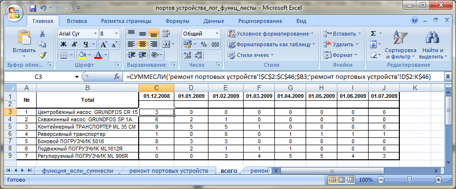Switch to Разметка страницы tab
Viewport: 456px width, 189px height.
126,21
